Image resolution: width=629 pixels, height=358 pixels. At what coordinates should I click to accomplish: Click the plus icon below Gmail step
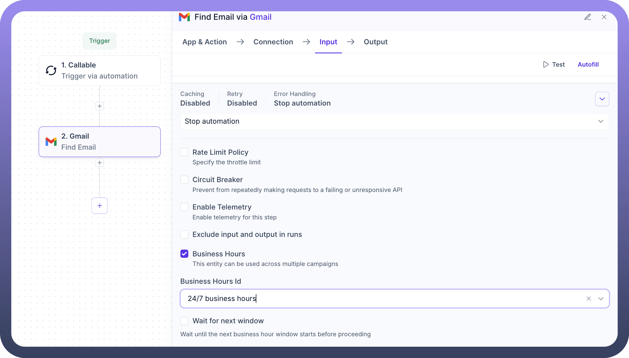click(x=99, y=163)
